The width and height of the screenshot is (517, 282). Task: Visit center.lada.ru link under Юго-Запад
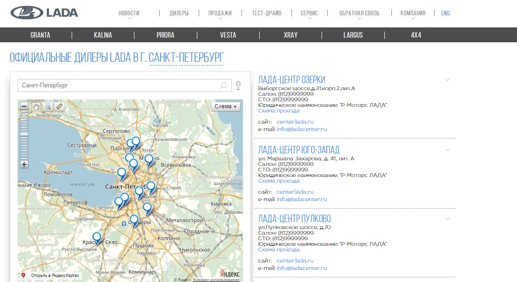pyautogui.click(x=295, y=192)
